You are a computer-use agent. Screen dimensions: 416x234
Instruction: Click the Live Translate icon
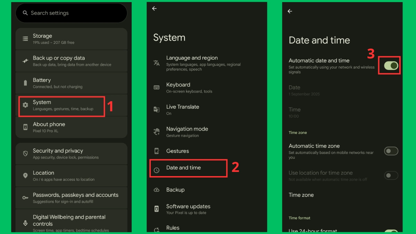(157, 110)
